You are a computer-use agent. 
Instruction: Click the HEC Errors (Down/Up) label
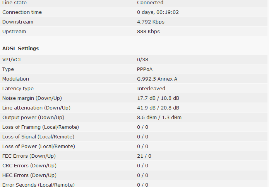click(x=29, y=175)
